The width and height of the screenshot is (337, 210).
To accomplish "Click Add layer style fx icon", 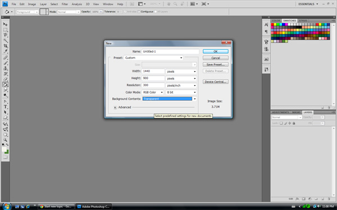I will click(297, 199).
